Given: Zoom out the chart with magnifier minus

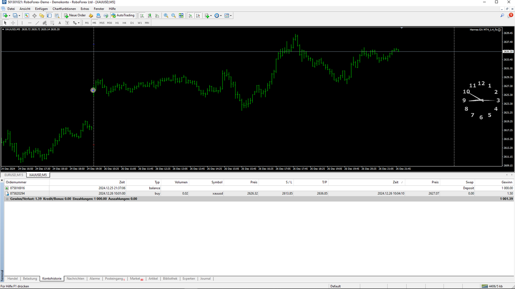Looking at the screenshot, I should (174, 16).
